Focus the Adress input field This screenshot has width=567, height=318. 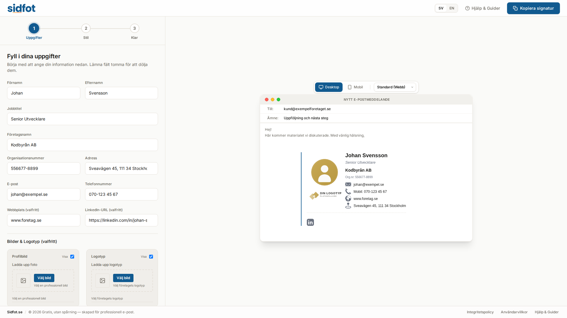121,168
